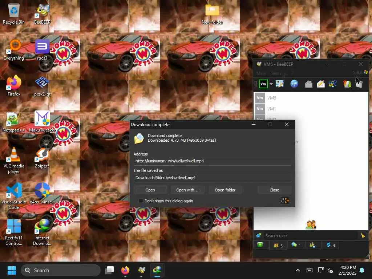Screen dimensions: 372x279
Task: Click the green panel icon in BeeBEEP bottom bar
Action: (x=260, y=245)
